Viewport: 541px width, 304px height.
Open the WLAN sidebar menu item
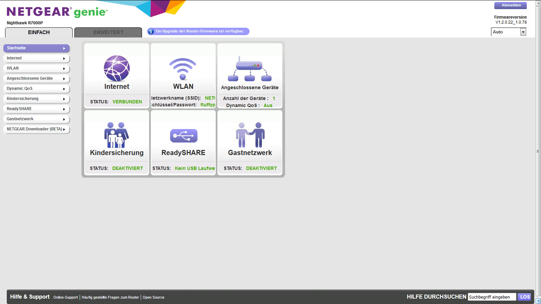(37, 69)
